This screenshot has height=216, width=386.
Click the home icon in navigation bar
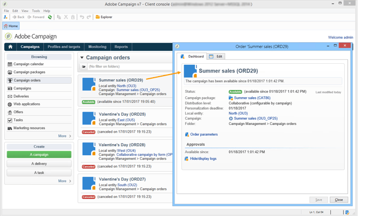coord(10,47)
